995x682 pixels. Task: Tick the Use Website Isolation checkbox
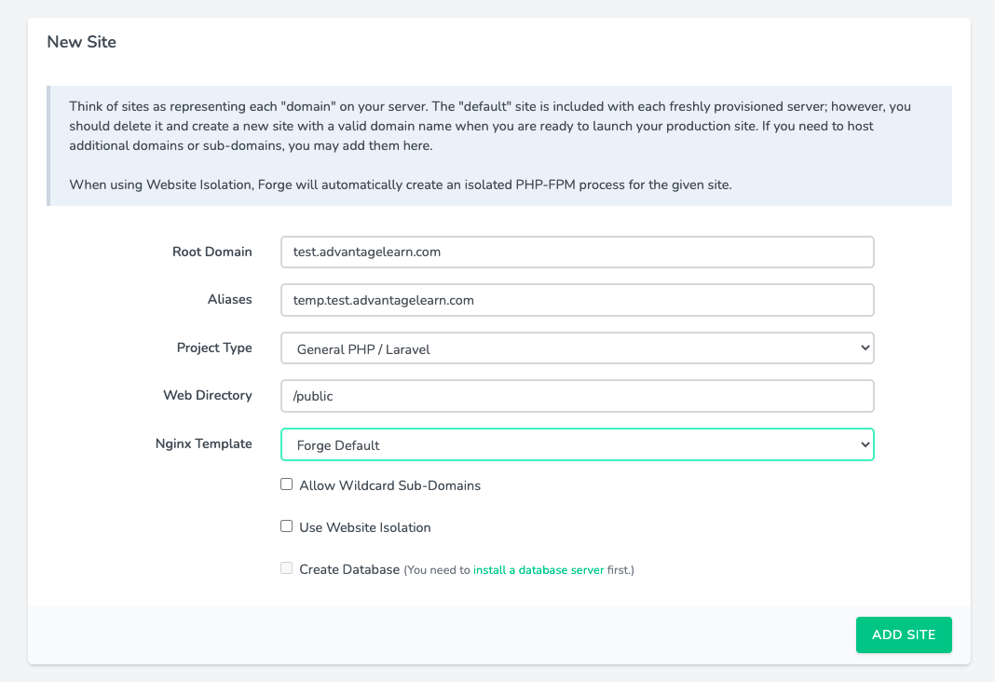coord(287,526)
